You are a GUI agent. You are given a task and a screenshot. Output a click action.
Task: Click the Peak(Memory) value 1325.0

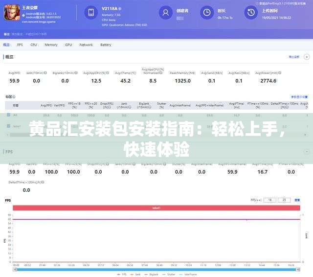pos(182,81)
